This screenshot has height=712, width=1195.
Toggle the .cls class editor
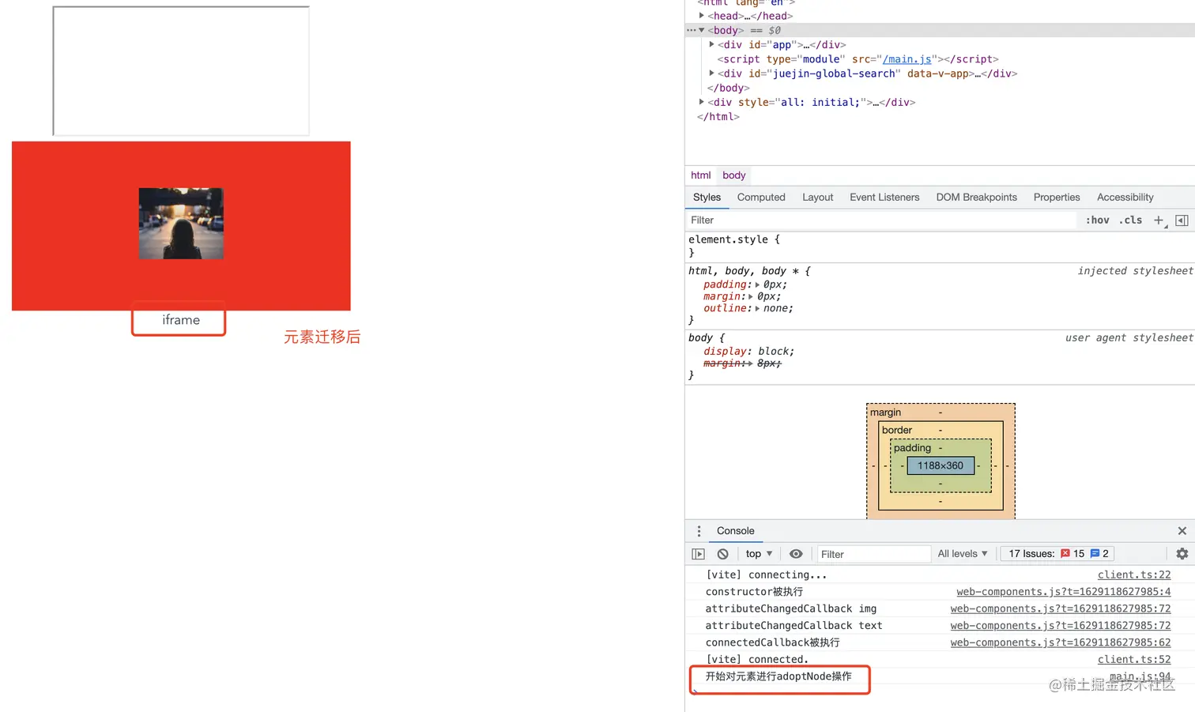click(x=1130, y=220)
